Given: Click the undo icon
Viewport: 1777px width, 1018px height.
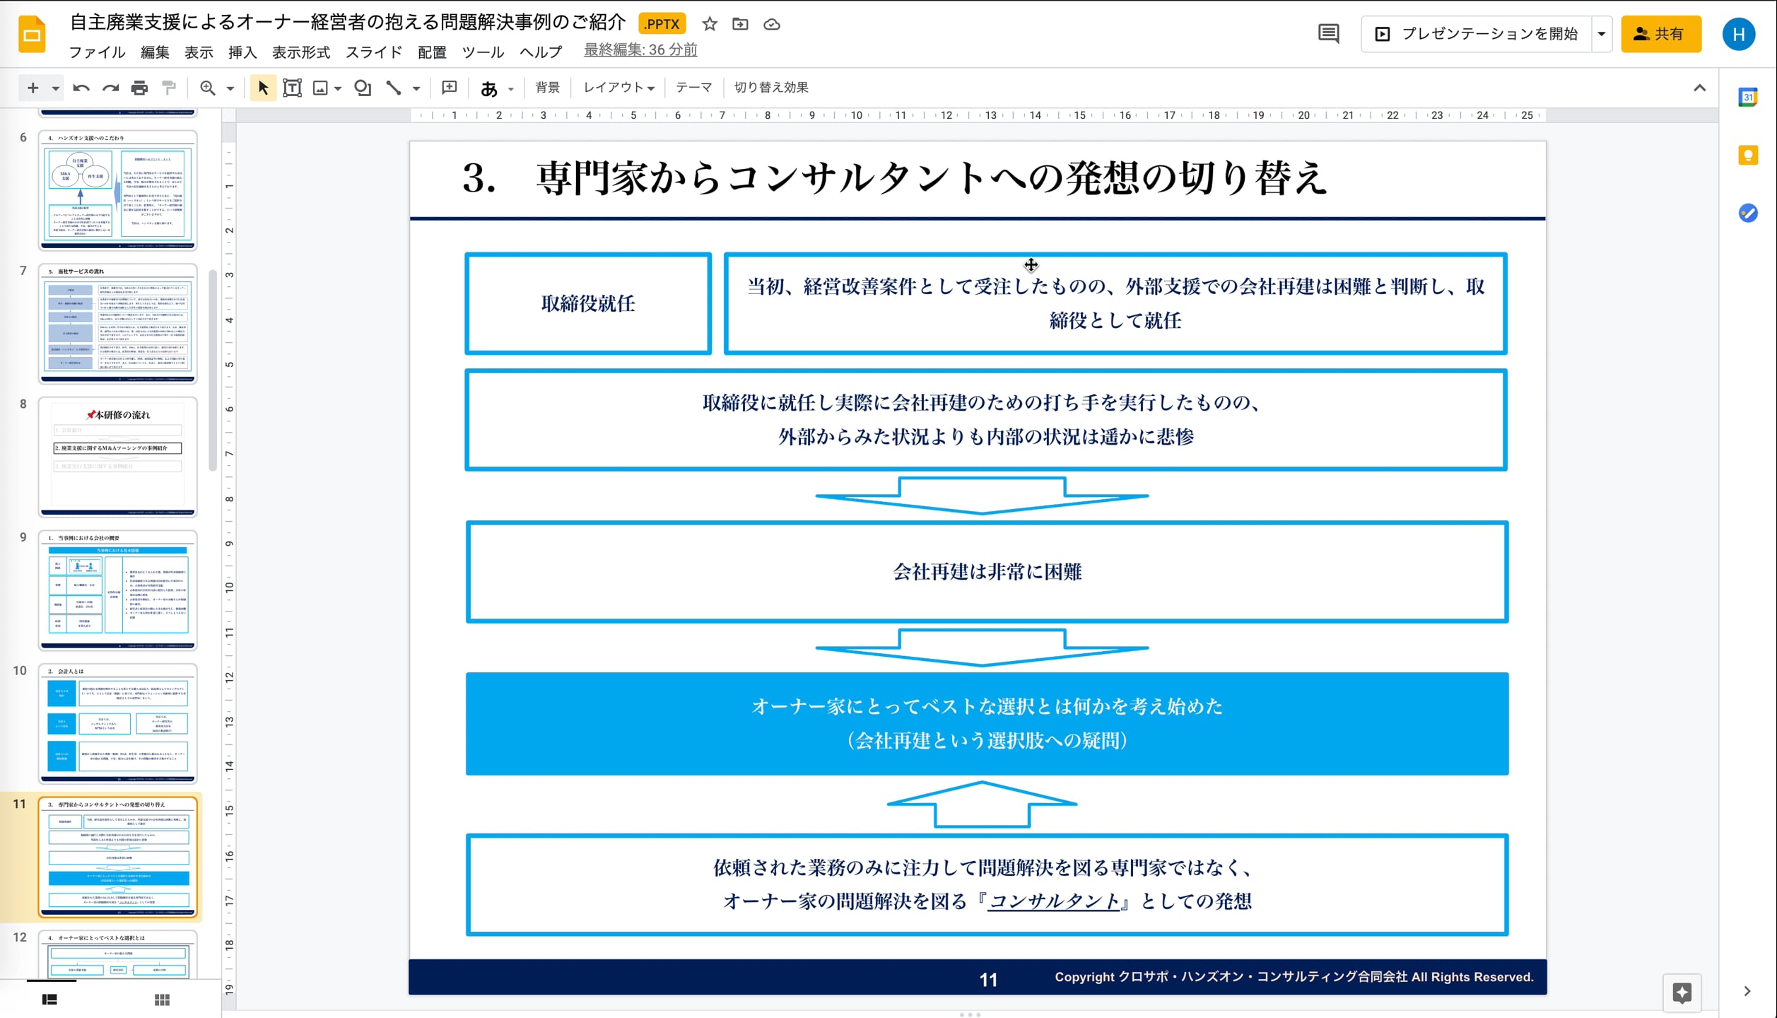Looking at the screenshot, I should (x=80, y=88).
